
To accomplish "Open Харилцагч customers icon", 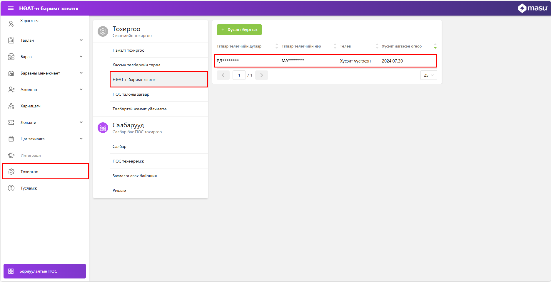I will (x=11, y=106).
